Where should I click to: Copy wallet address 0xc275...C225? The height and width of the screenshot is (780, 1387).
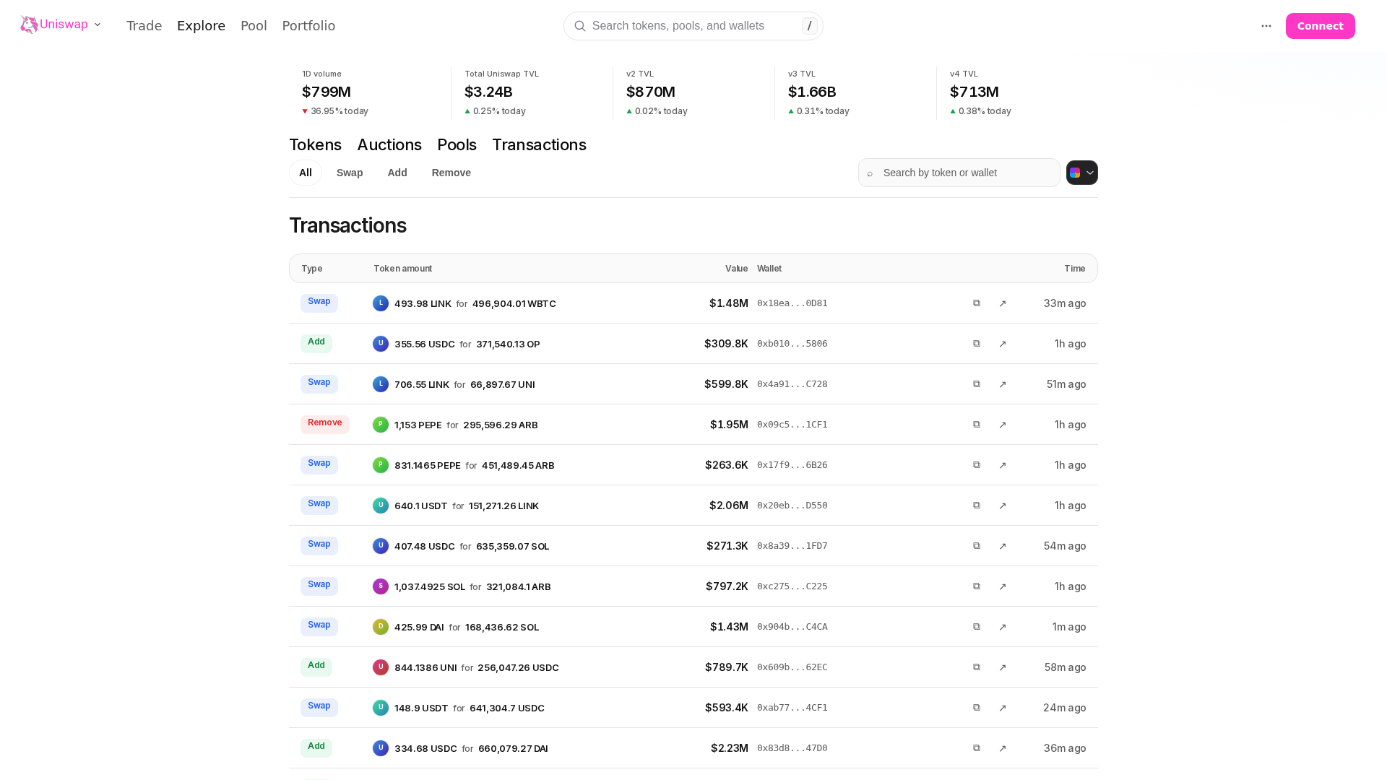pos(977,586)
